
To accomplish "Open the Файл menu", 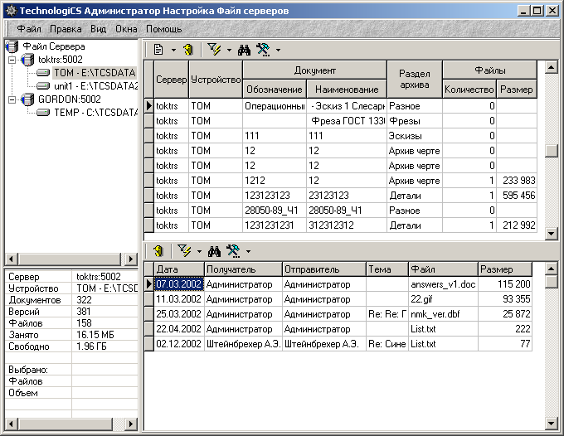I will tap(29, 28).
